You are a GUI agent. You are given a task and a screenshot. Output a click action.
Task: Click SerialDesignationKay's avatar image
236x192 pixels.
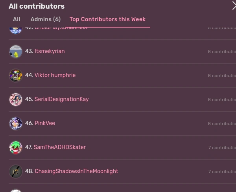pos(16,100)
